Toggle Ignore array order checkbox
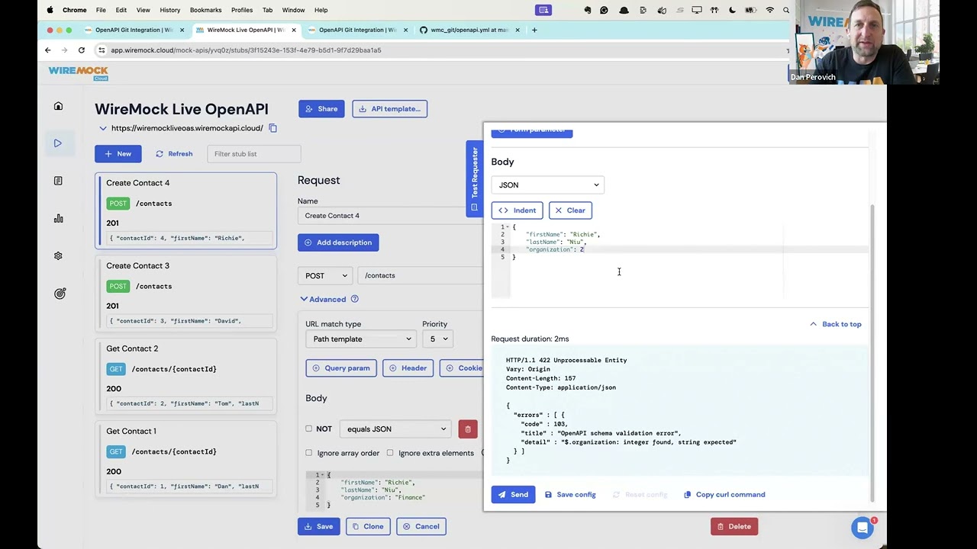 [x=309, y=453]
